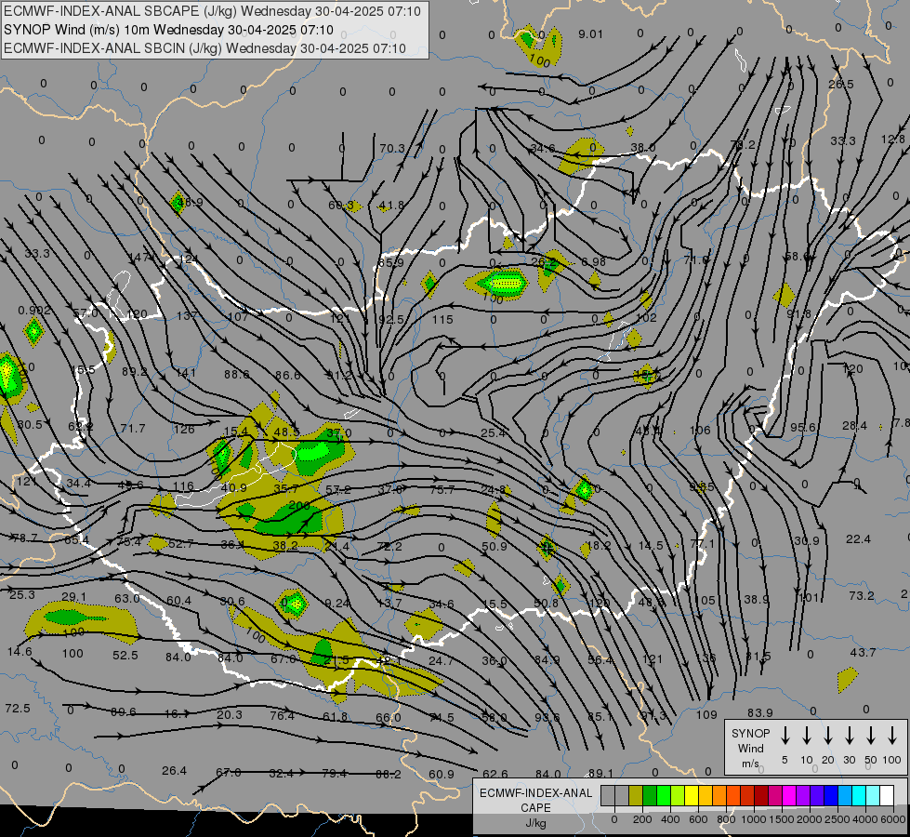Click the 50 m/s wind arrow in legend

(871, 736)
